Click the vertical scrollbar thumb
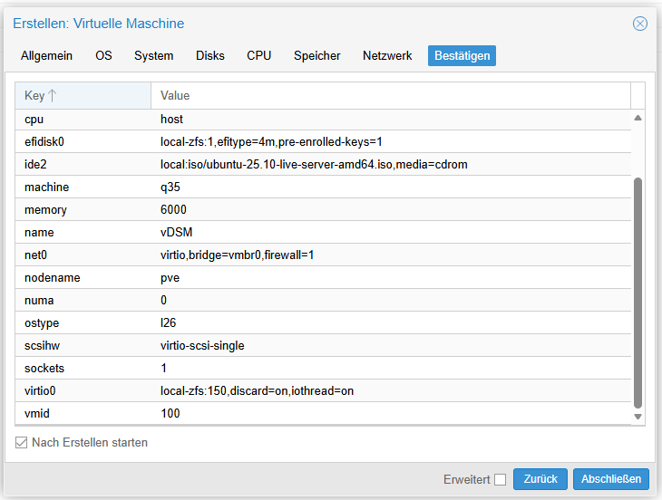The height and width of the screenshot is (500, 662). pos(638,290)
